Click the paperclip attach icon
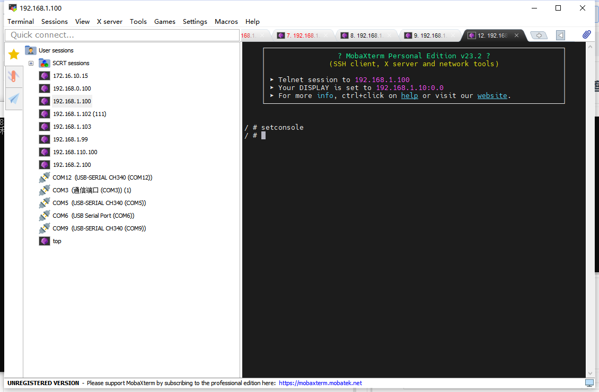This screenshot has width=599, height=392. [x=586, y=35]
